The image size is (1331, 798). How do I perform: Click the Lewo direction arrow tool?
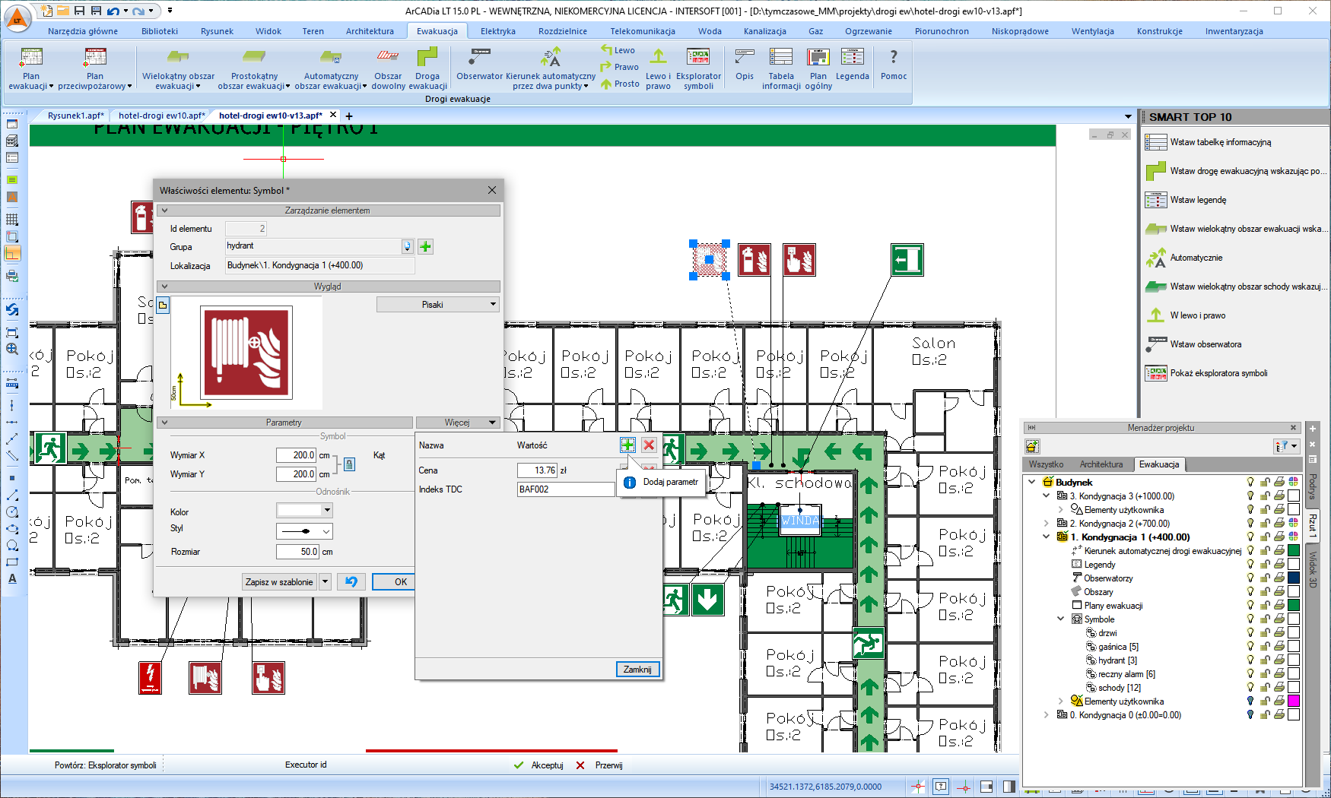[618, 50]
